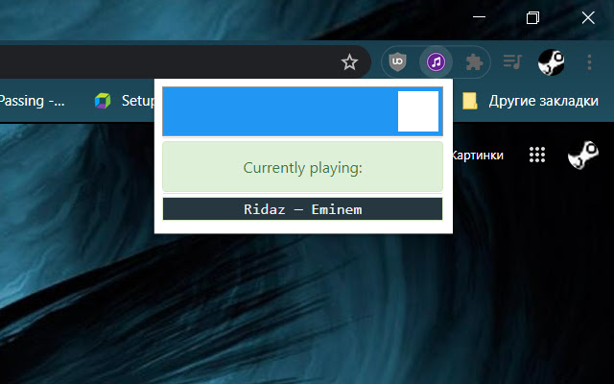The height and width of the screenshot is (384, 614).
Task: Open the Setup bookmark
Action: pyautogui.click(x=125, y=101)
